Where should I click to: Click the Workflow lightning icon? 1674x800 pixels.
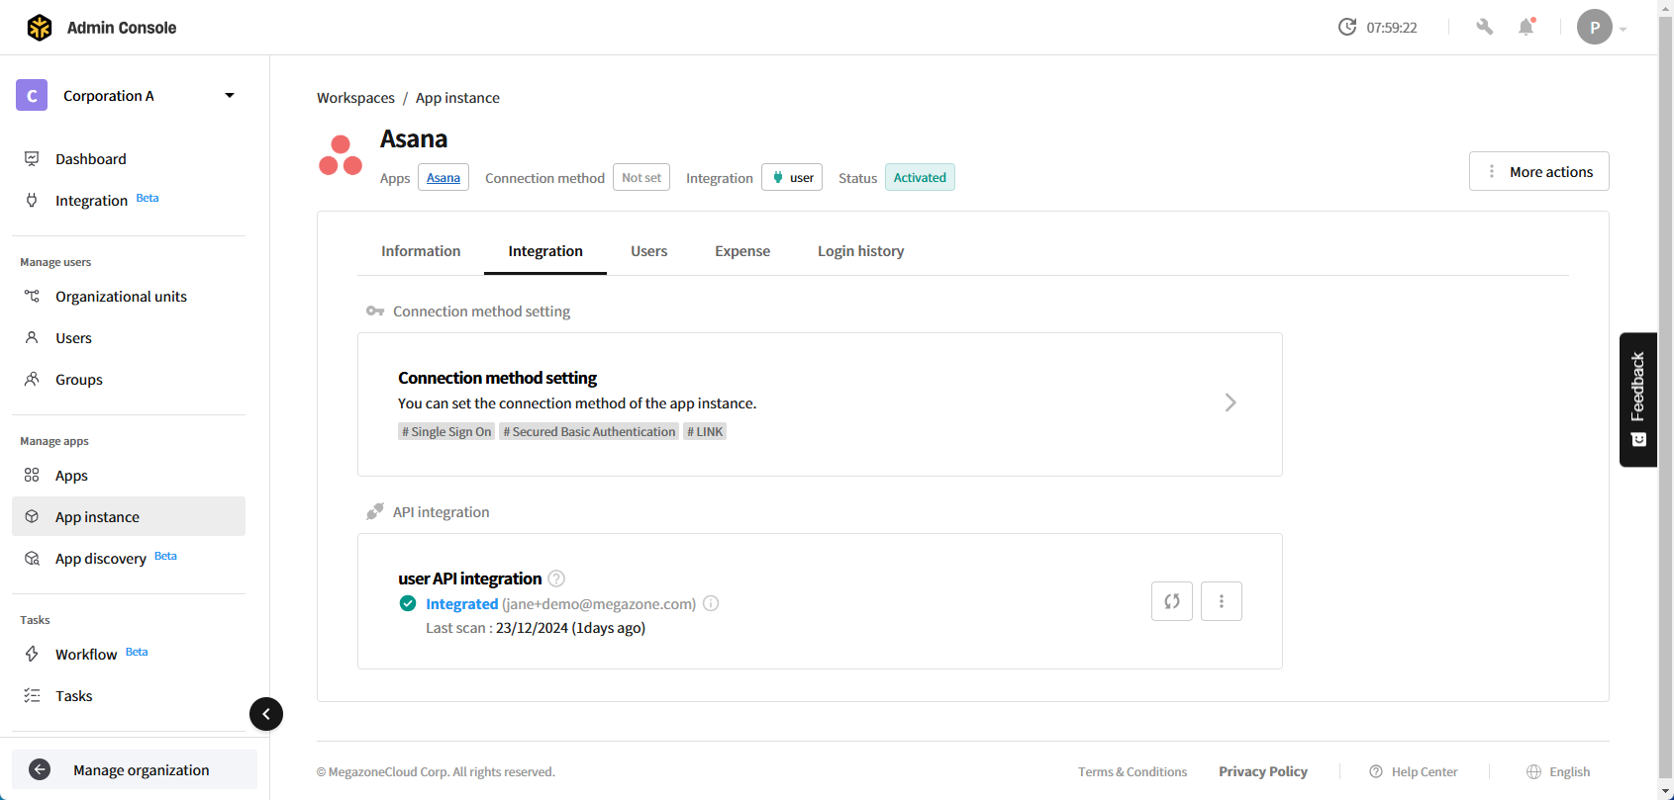click(x=32, y=654)
